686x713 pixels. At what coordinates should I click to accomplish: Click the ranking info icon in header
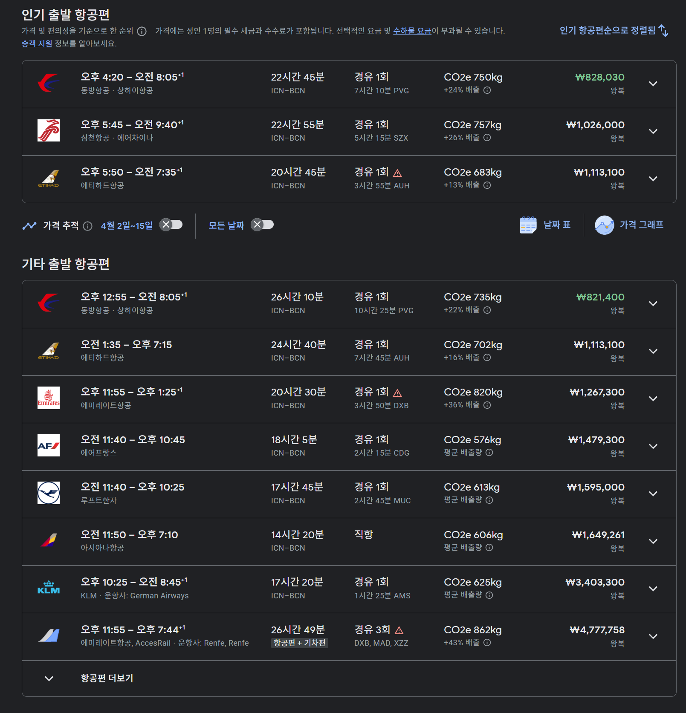point(142,31)
